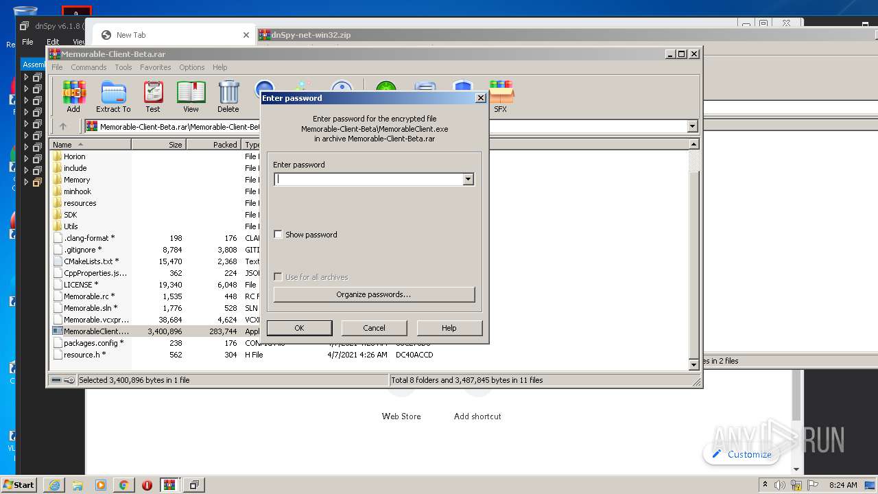Select the Horion folder icon
Image resolution: width=878 pixels, height=494 pixels.
(58, 156)
